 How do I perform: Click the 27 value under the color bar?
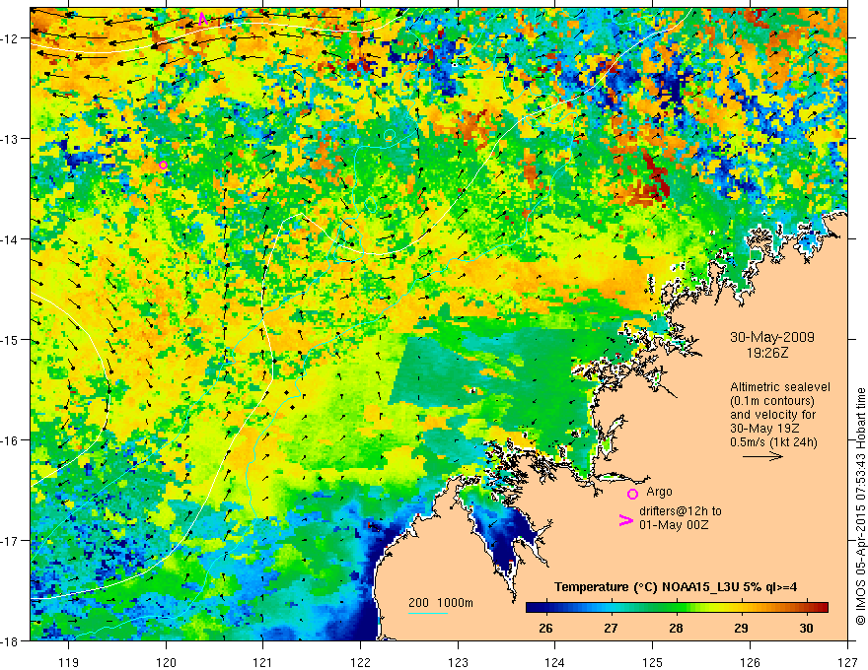[x=611, y=628]
